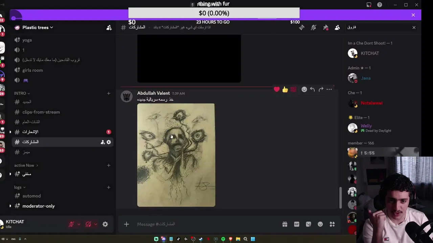Toggle the member list panel
The width and height of the screenshot is (433, 243).
coord(337,28)
